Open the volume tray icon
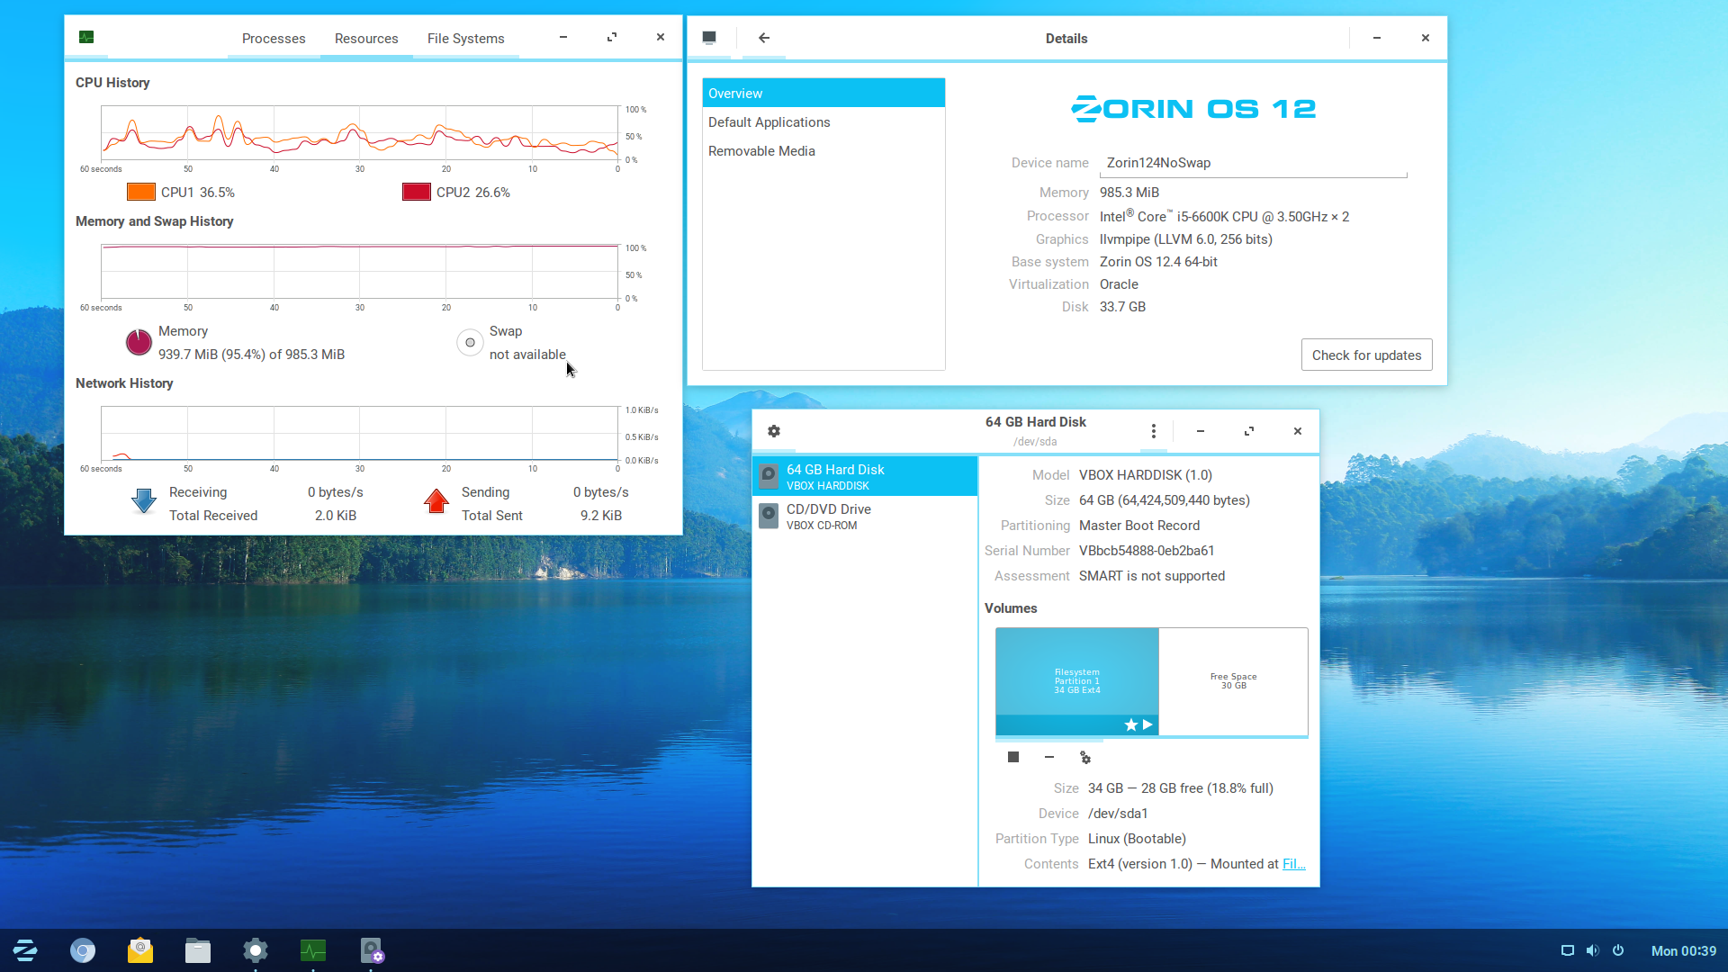Image resolution: width=1728 pixels, height=972 pixels. (1592, 950)
